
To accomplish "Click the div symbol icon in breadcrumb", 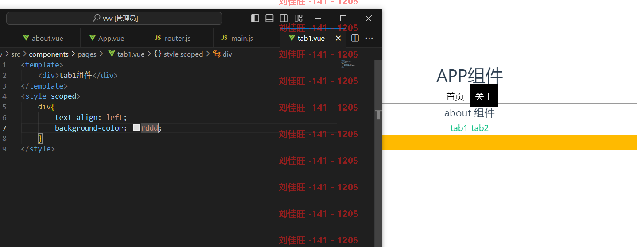I will tap(217, 54).
